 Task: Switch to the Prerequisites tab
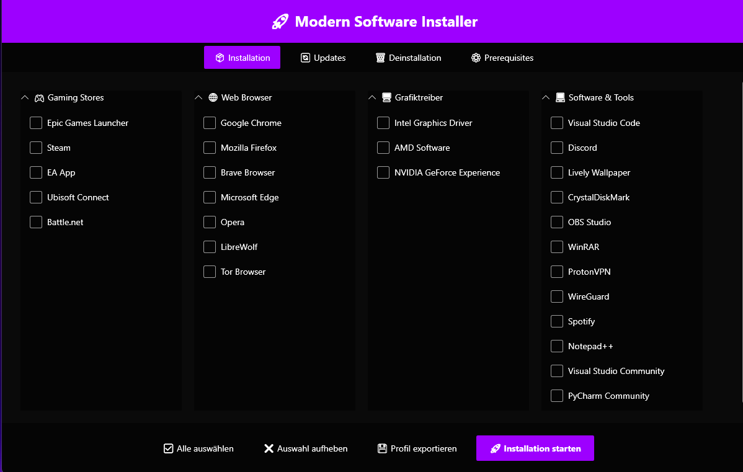pos(502,57)
